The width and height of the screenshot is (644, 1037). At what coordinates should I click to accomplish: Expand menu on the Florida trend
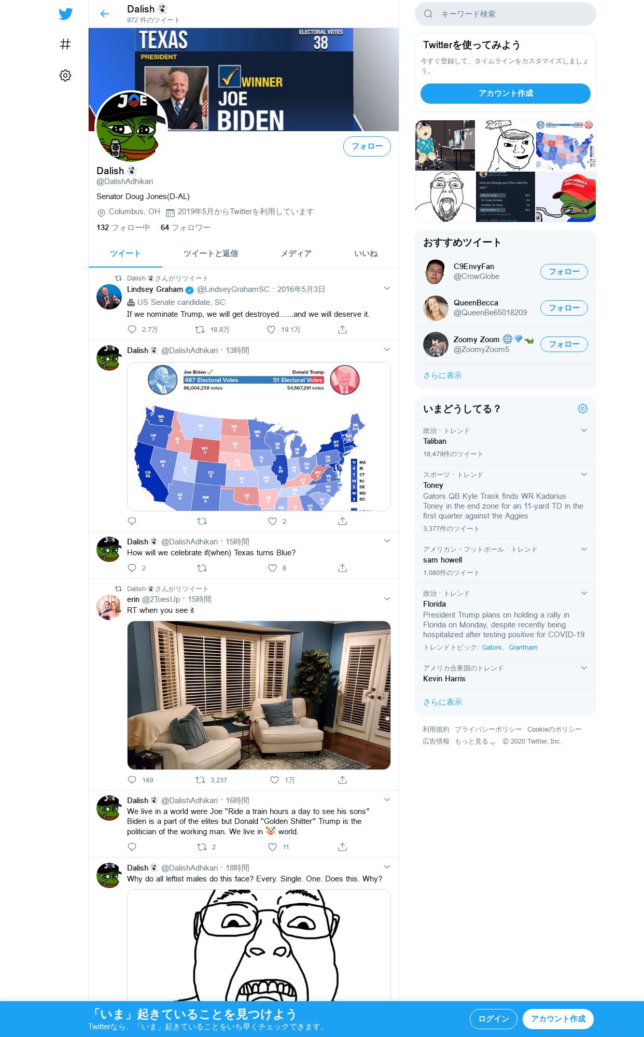[584, 593]
